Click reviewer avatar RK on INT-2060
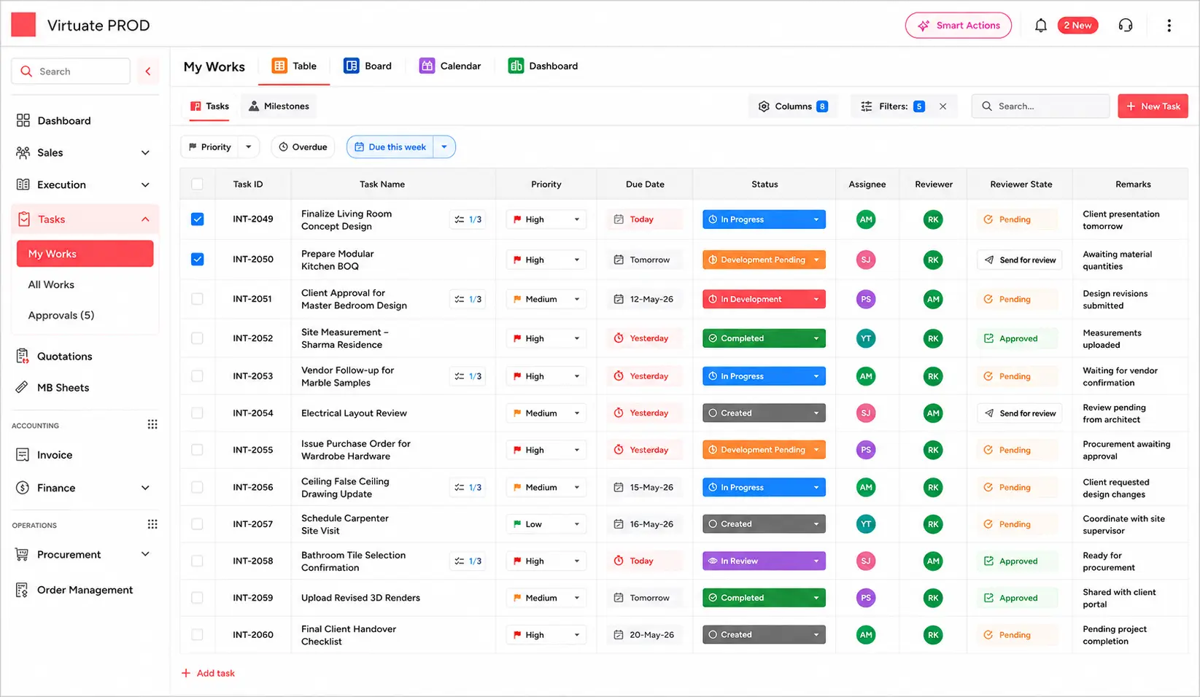 tap(933, 635)
